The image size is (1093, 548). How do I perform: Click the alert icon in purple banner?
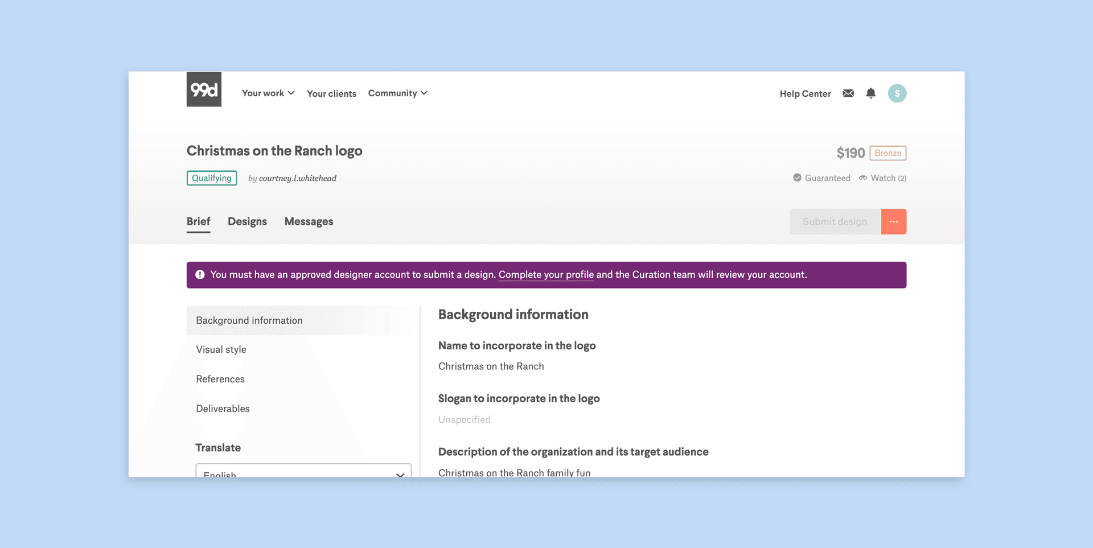200,275
